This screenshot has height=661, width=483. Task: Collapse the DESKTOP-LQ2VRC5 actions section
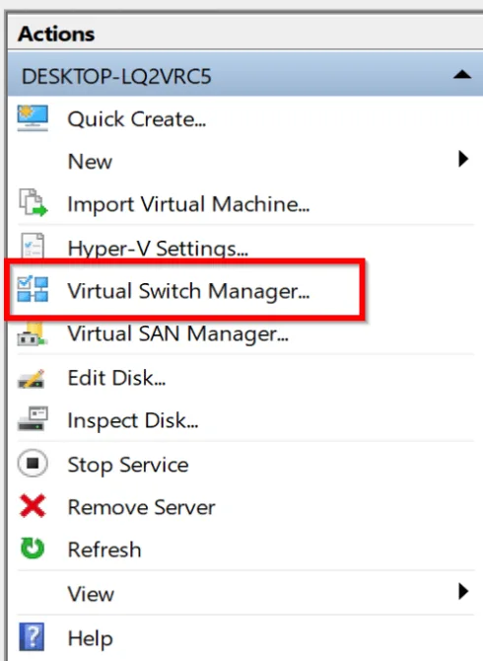(x=462, y=75)
